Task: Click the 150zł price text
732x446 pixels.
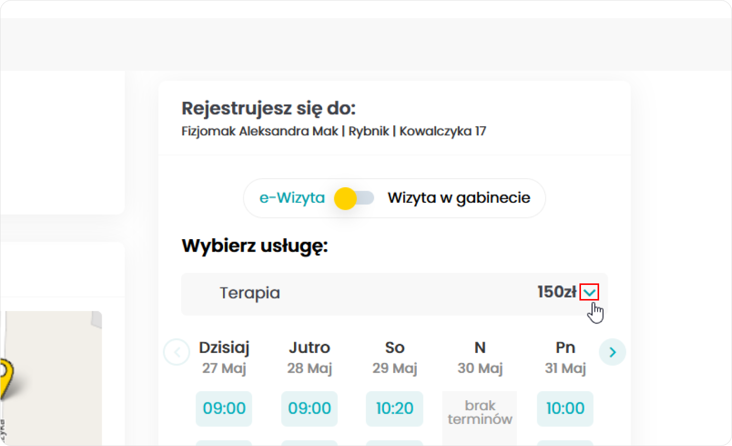Action: click(556, 292)
